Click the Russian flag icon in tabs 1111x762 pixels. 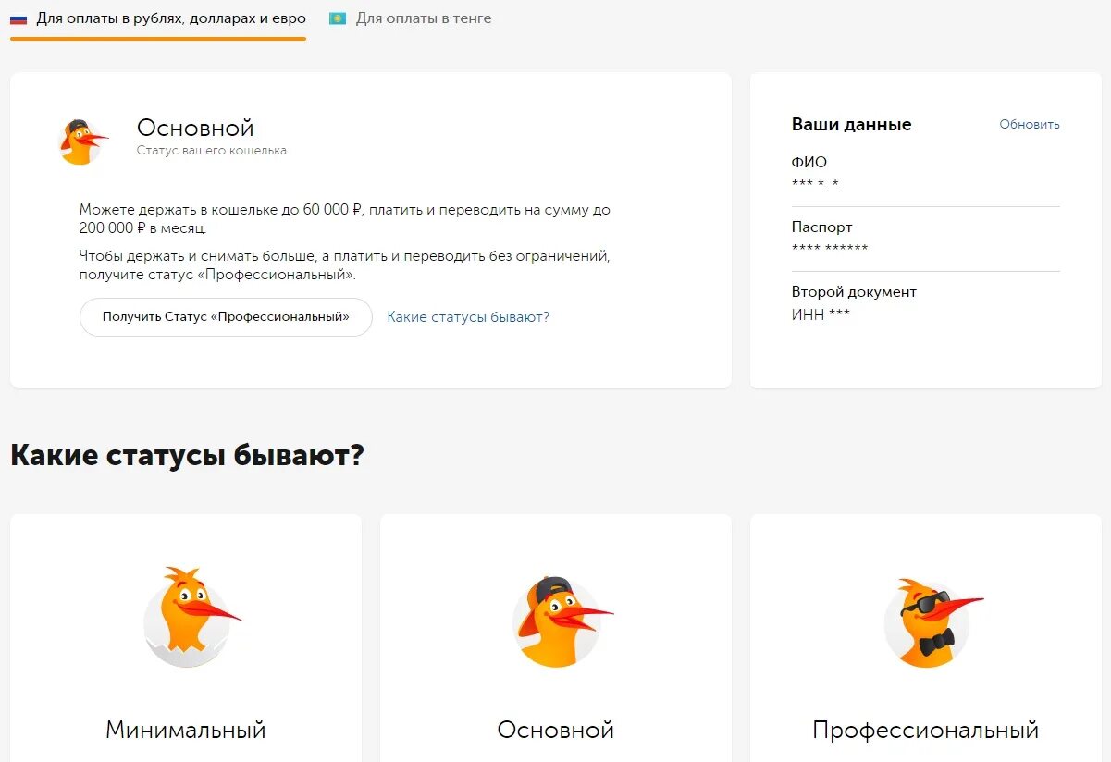tap(19, 18)
